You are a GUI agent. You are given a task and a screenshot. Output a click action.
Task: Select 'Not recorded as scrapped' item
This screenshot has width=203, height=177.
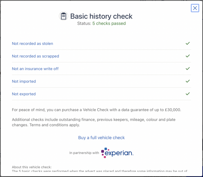tap(36, 56)
